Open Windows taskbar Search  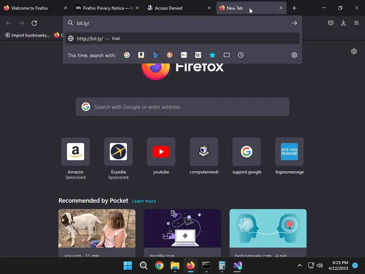click(143, 265)
